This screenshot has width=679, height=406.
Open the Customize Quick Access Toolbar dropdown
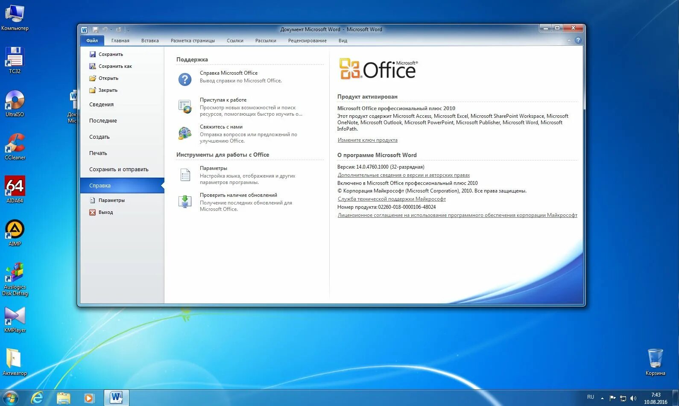tap(128, 30)
